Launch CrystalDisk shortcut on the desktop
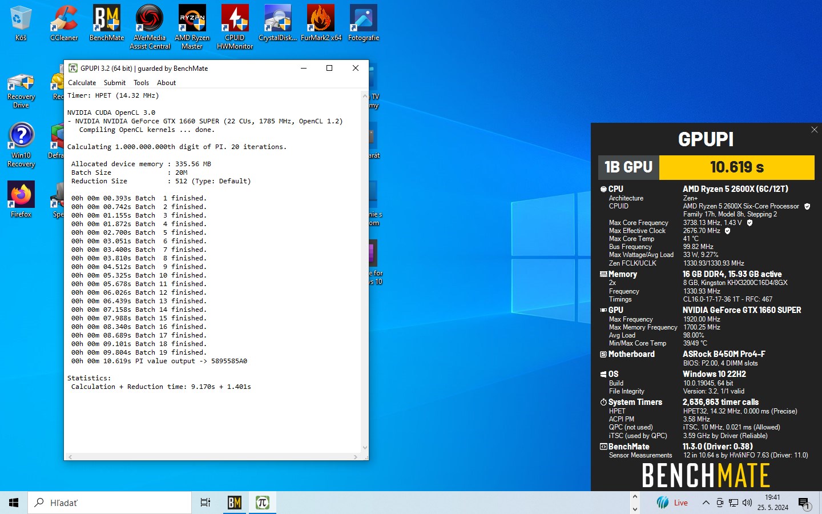The width and height of the screenshot is (822, 514). (278, 23)
